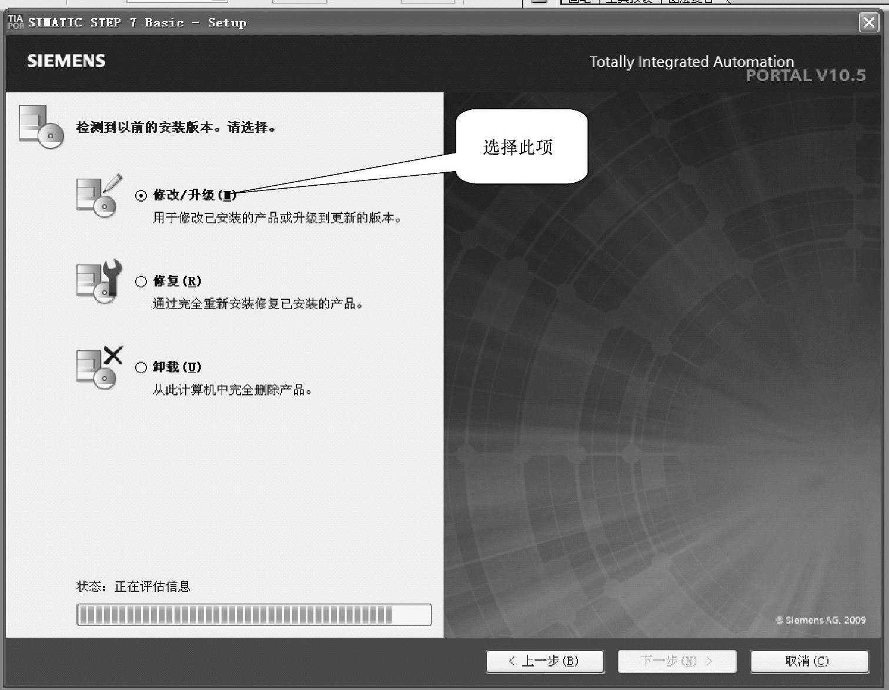Click the repair wrench disc icon
889x690 pixels.
coord(99,282)
